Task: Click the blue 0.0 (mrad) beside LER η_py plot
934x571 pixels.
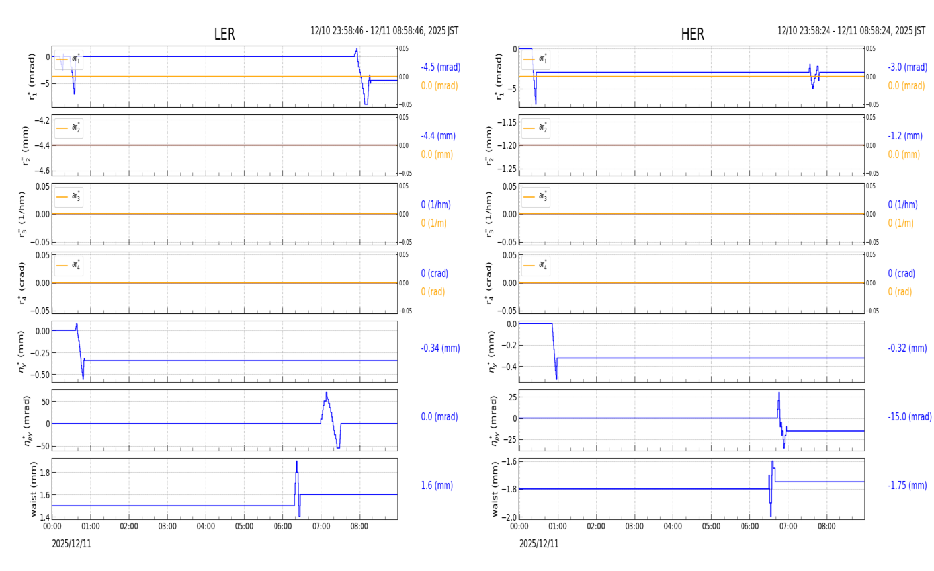Action: pos(439,417)
